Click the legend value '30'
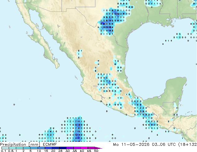Image resolution: width=197 pixels, height=152 pixels. 68,151
